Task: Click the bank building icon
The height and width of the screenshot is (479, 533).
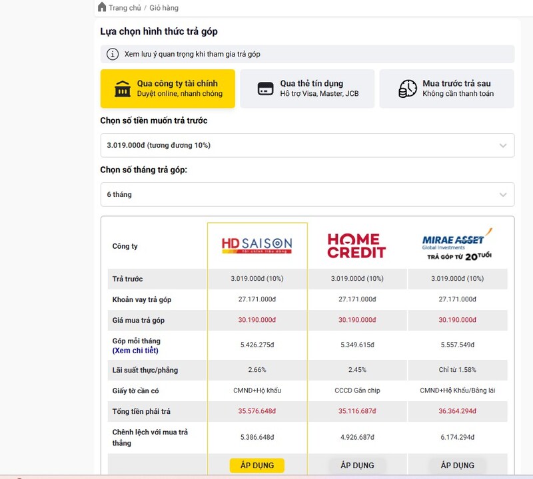Action: 123,88
